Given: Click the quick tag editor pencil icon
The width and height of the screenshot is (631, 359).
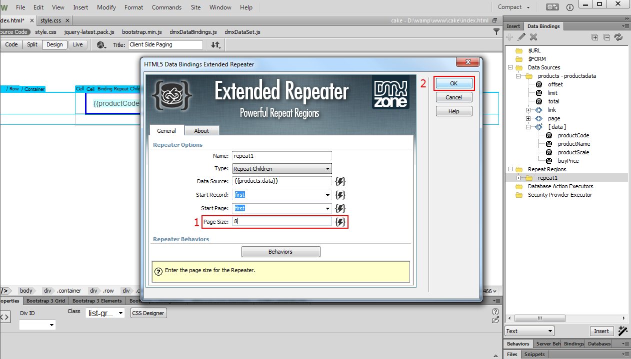Looking at the screenshot, I should 495,320.
